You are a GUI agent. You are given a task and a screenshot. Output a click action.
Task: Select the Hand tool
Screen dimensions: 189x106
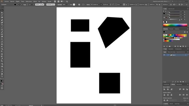[x=2, y=74]
